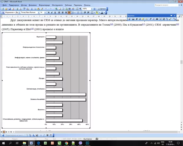Click the Show/Hide paragraph marks icon
This screenshot has width=183, height=146.
pos(80,9)
